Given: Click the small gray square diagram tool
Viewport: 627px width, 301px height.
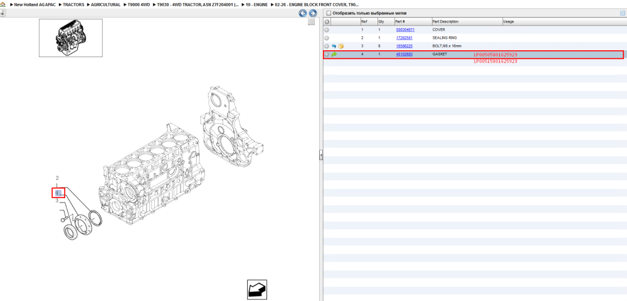Looking at the screenshot, I should click(x=311, y=22).
